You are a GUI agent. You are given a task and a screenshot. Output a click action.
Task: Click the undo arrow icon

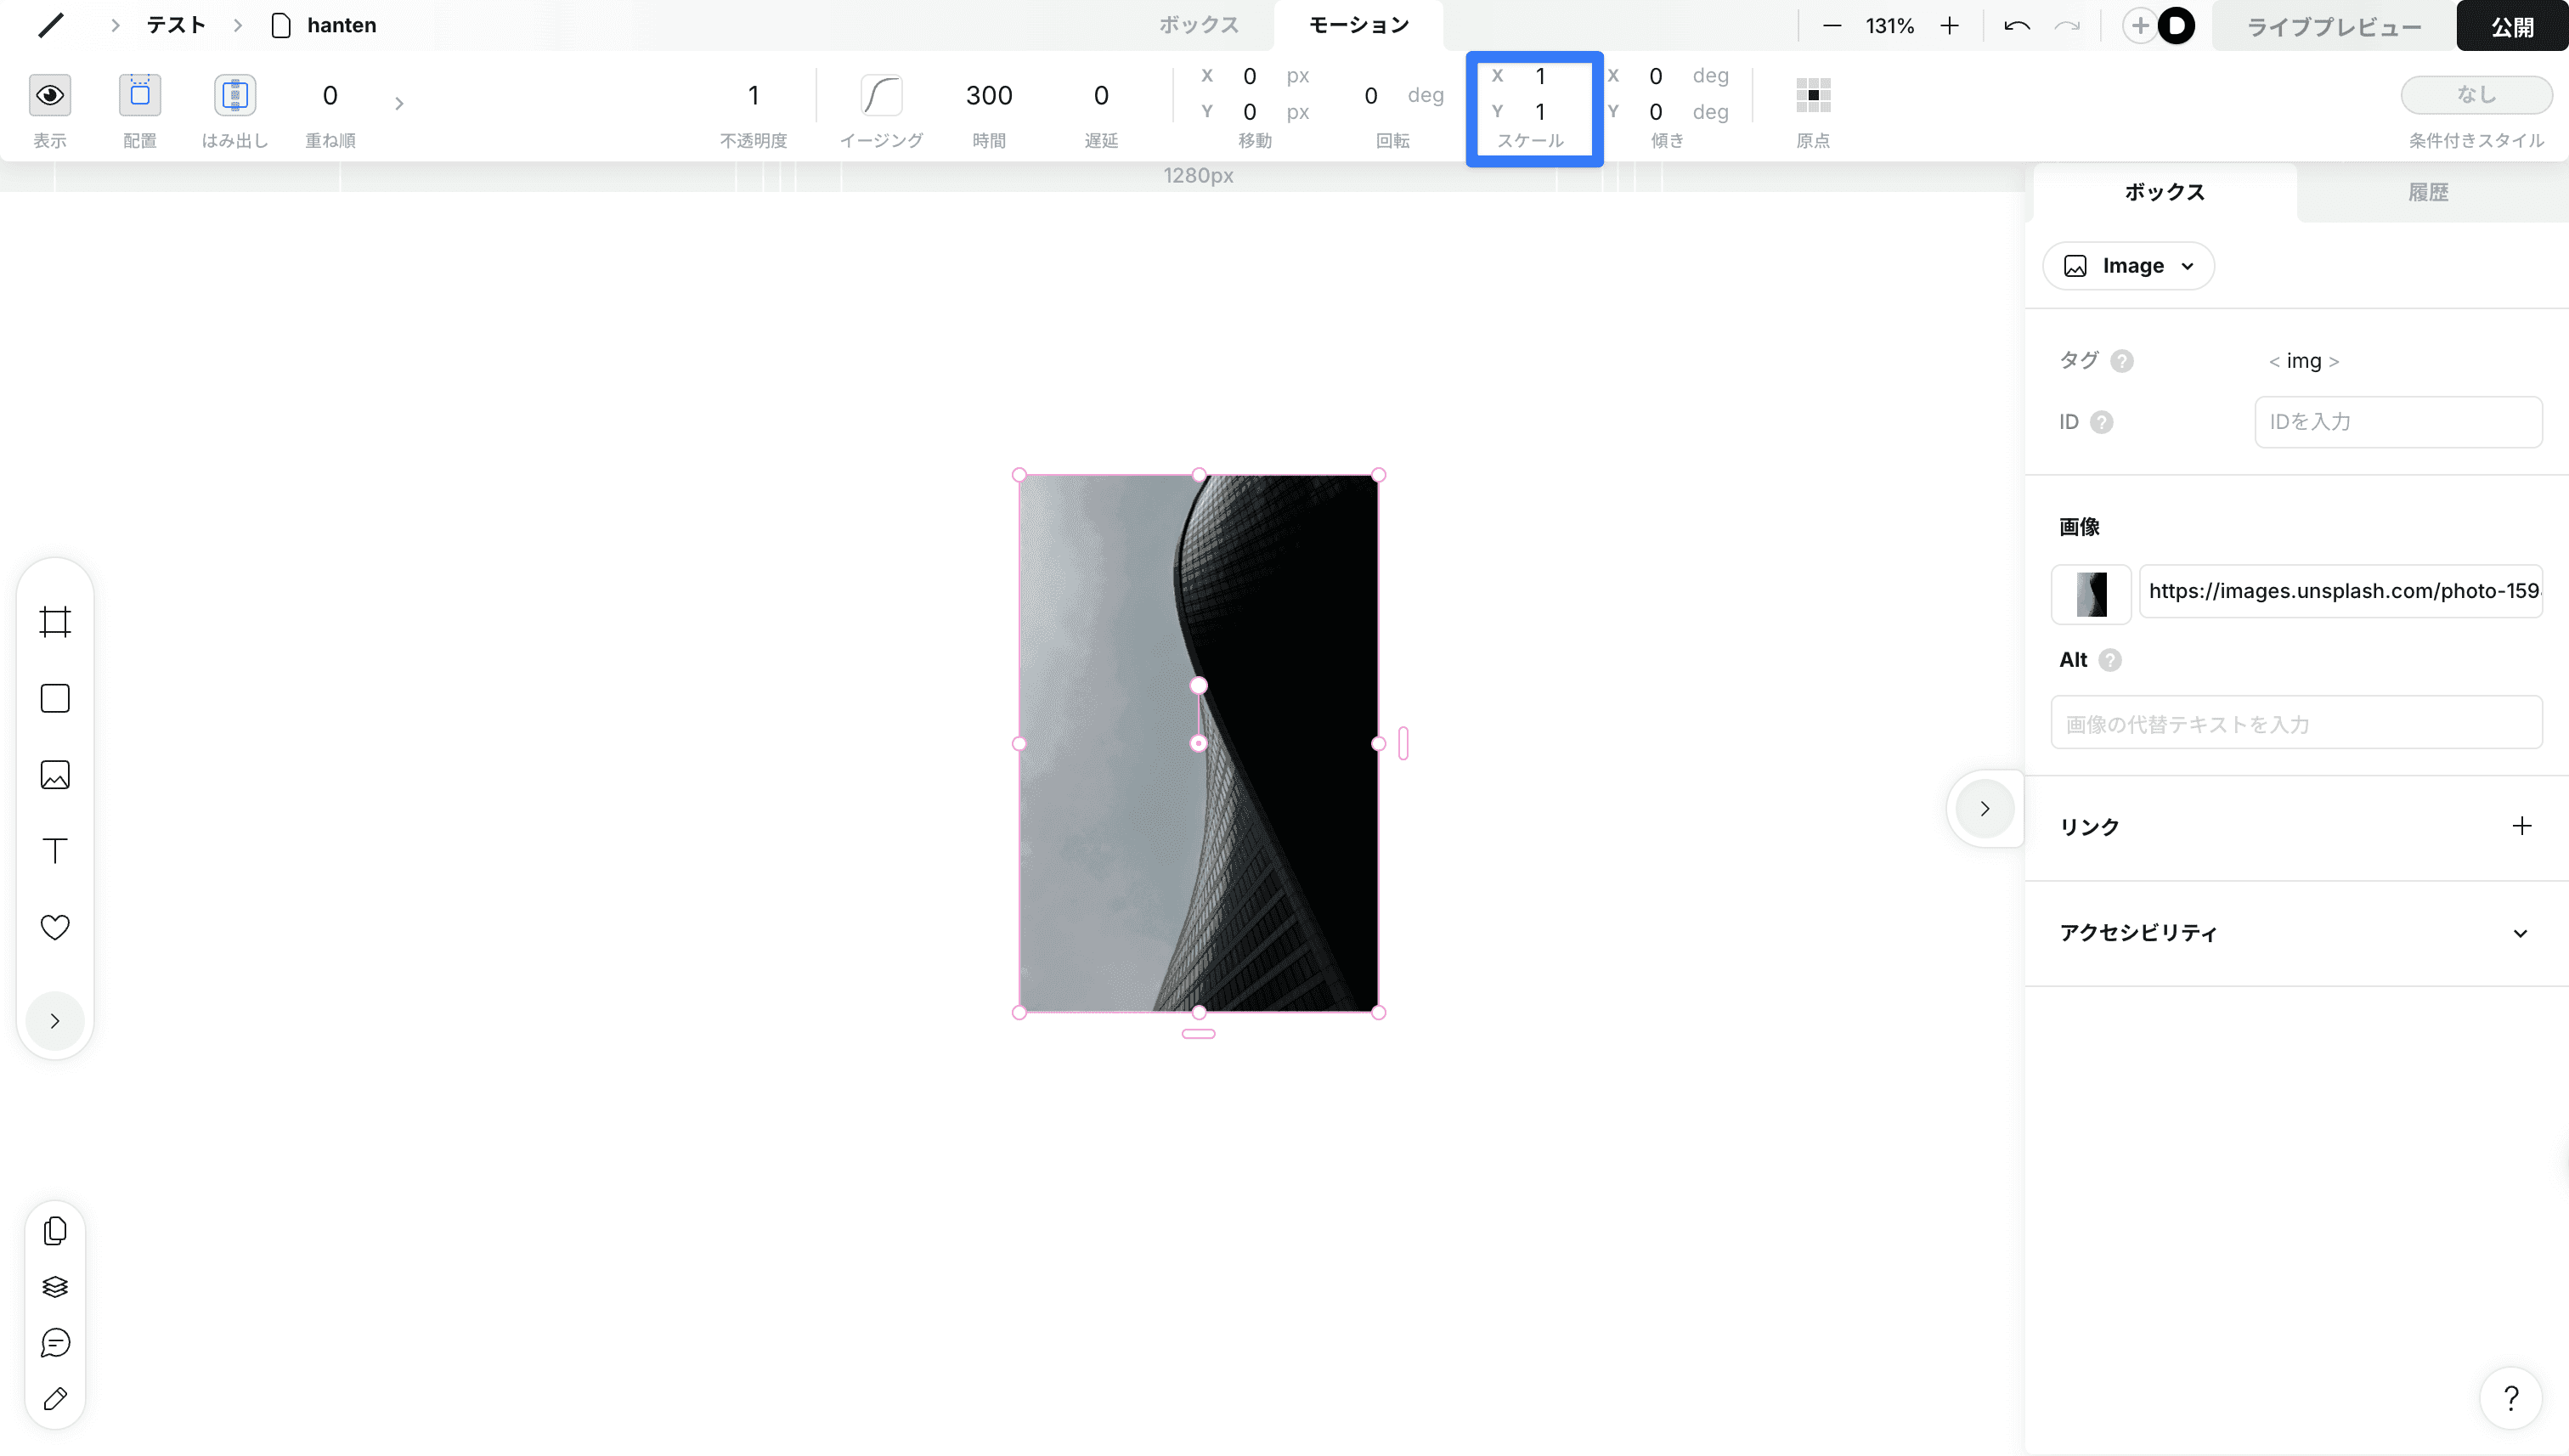click(x=2016, y=26)
